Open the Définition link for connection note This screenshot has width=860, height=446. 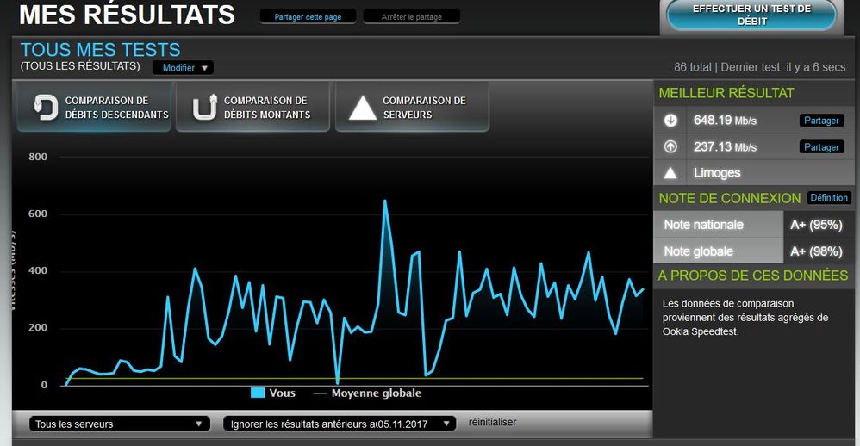tap(829, 198)
